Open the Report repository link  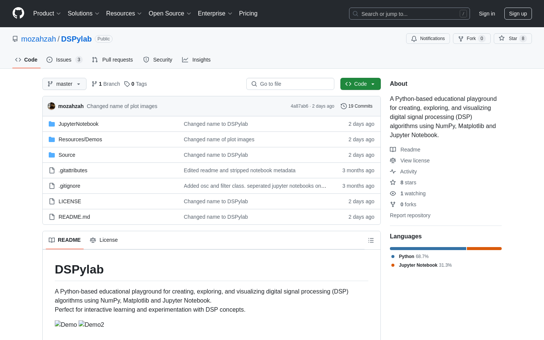tap(410, 215)
